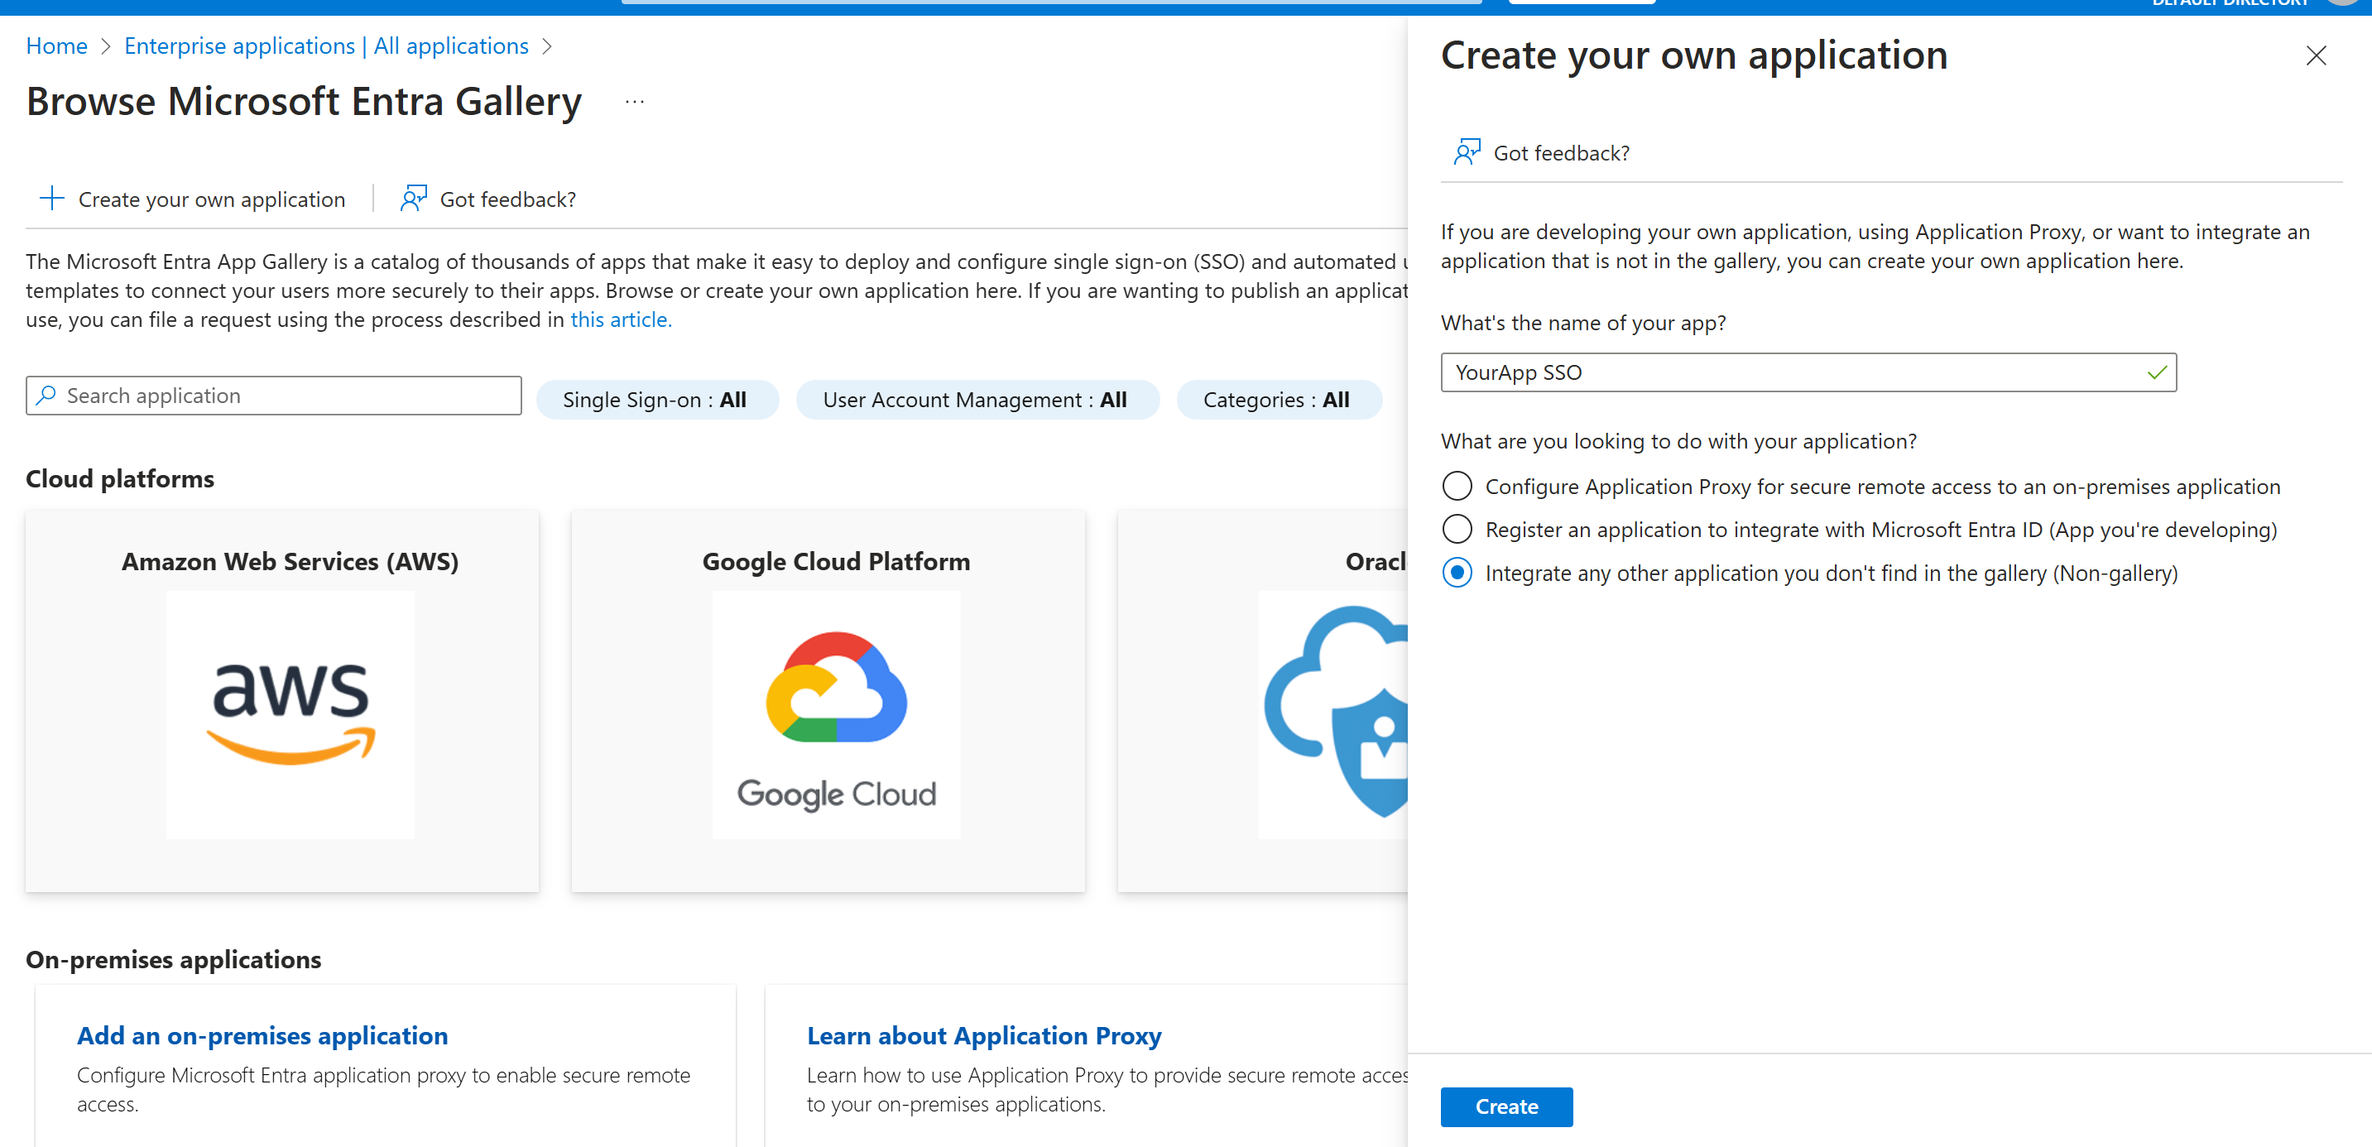Open the ellipsis menu next to Browse Microsoft Entra Gallery
The height and width of the screenshot is (1147, 2372).
[x=635, y=101]
